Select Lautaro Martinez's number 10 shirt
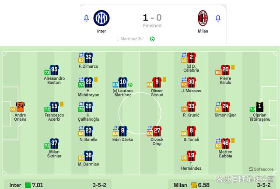Screen dimensions: 280x189 click(x=122, y=82)
